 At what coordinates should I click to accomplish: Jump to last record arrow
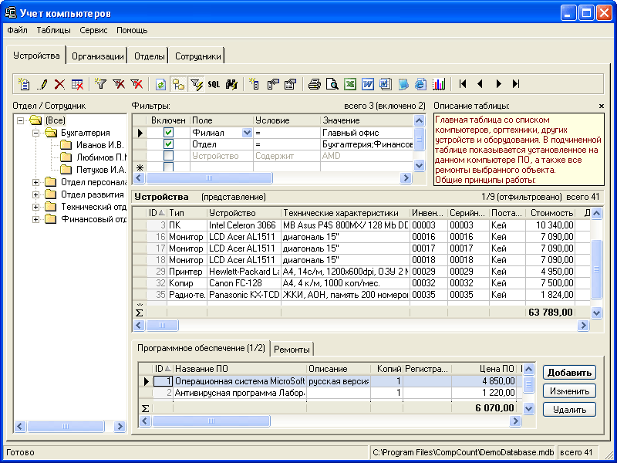(516, 84)
